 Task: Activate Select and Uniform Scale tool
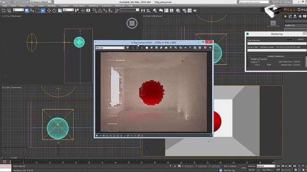[59, 11]
